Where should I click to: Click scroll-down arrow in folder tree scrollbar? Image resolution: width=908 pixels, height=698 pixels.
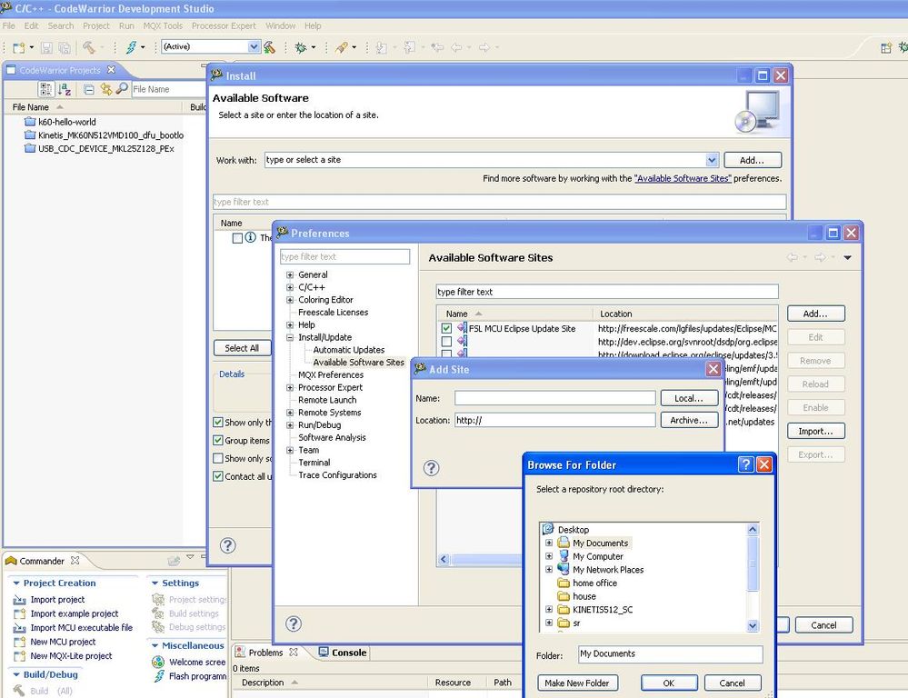tap(753, 625)
